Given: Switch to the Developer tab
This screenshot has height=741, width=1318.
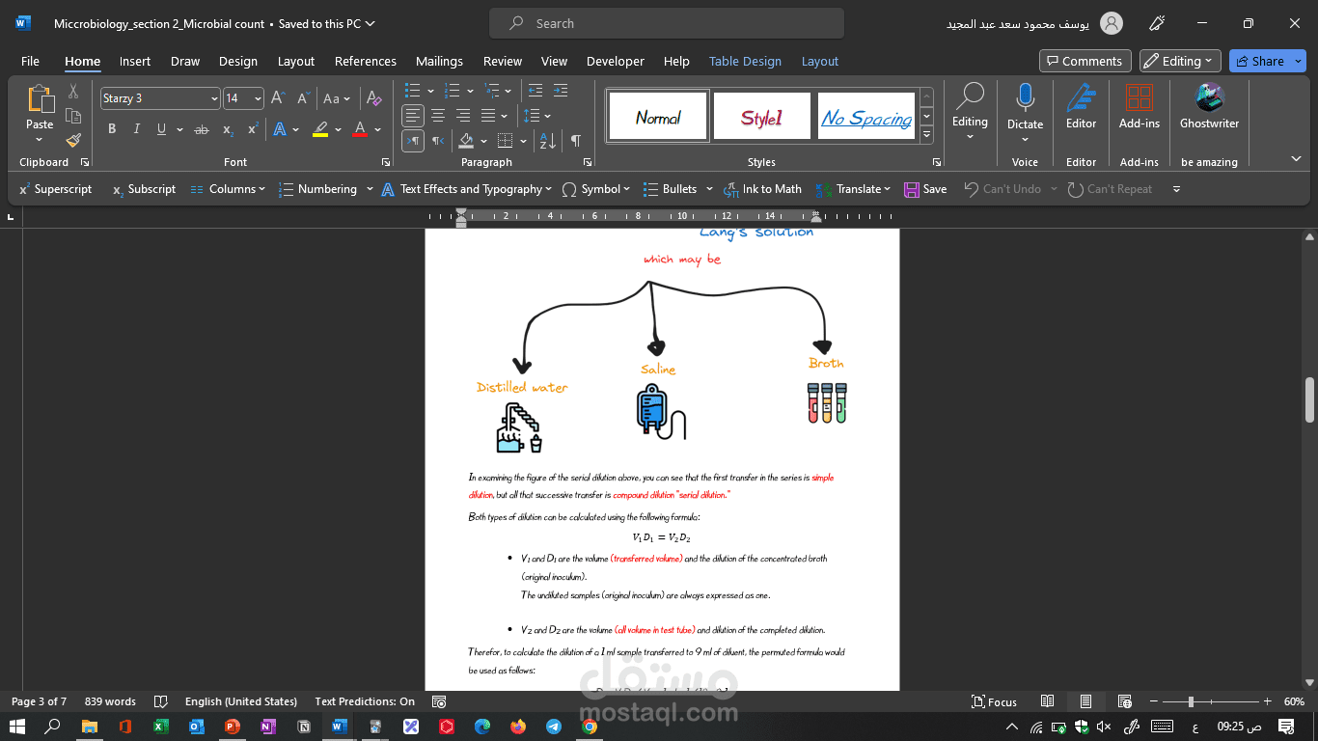Looking at the screenshot, I should click(616, 61).
